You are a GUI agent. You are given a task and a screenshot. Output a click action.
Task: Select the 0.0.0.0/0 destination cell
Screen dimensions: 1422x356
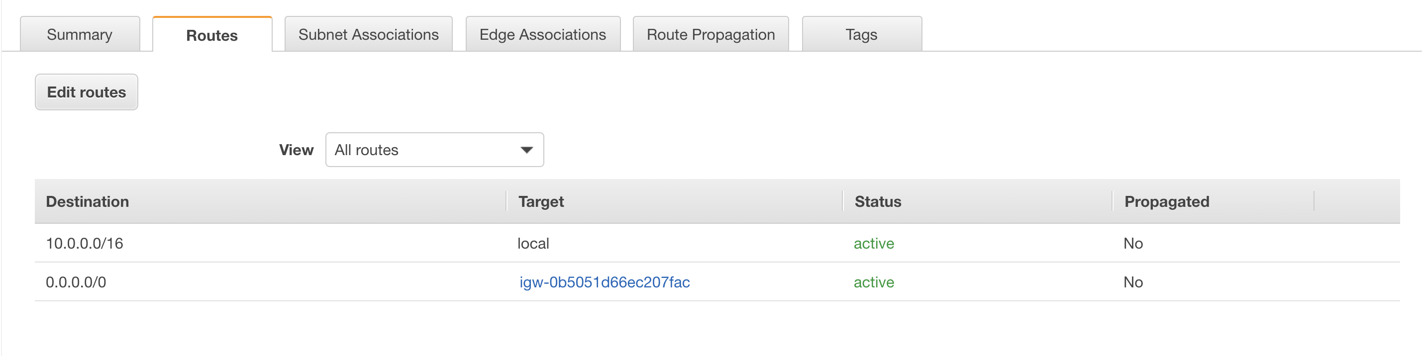(x=76, y=282)
